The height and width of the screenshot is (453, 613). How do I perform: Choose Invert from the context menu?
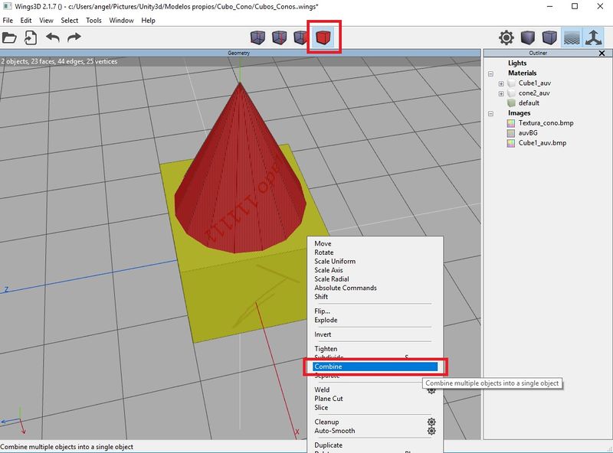(x=323, y=334)
